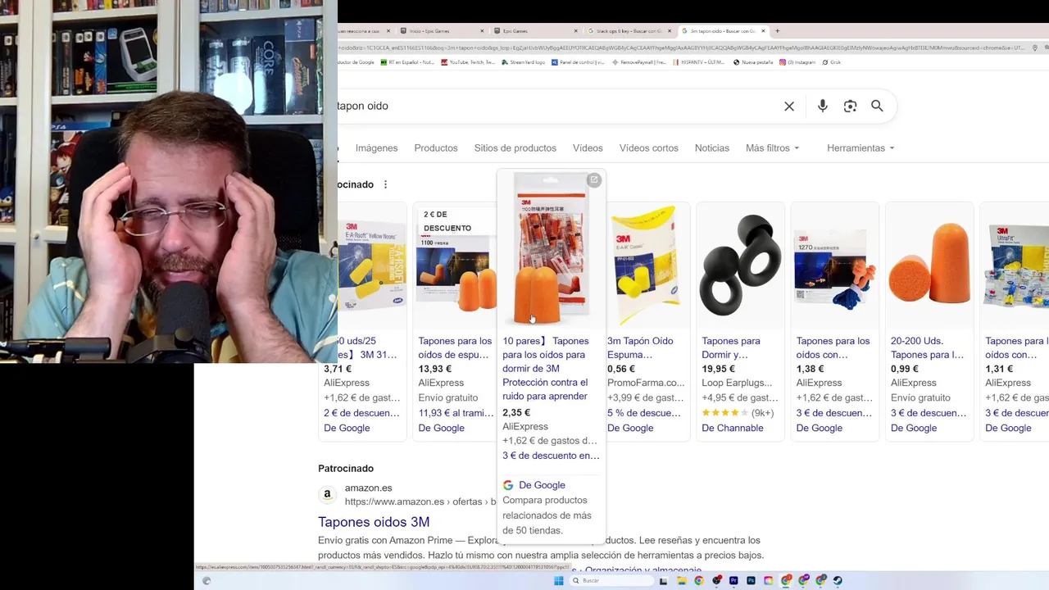Image resolution: width=1049 pixels, height=590 pixels.
Task: Open the '20-200 Uds. Tapones' product link
Action: [927, 347]
